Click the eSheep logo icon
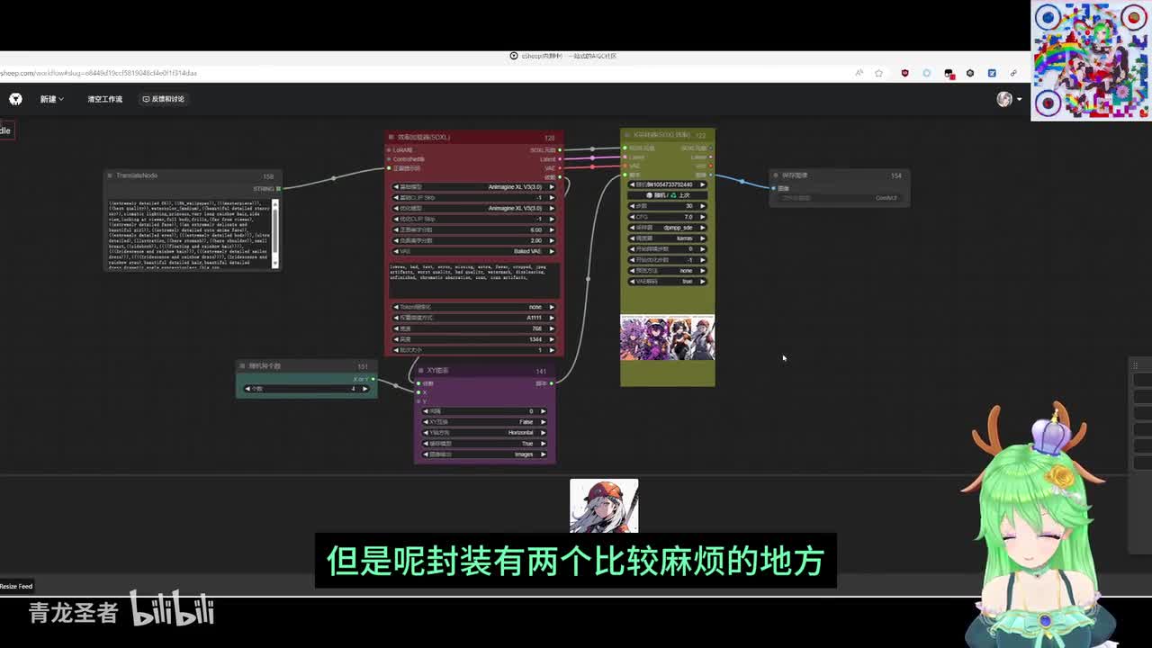 point(15,99)
